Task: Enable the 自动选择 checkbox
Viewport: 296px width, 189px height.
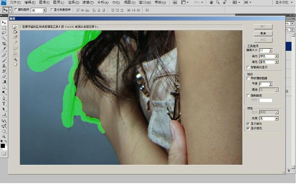Action: 16,9
